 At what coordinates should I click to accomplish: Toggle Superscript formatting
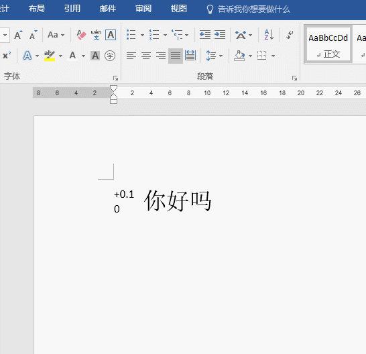coord(7,56)
